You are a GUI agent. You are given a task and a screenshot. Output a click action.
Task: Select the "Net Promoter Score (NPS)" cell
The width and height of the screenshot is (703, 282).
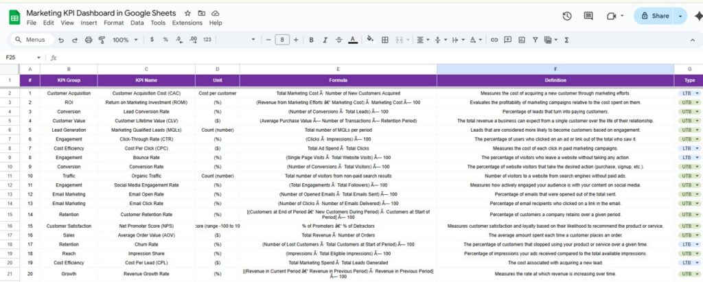tap(146, 226)
